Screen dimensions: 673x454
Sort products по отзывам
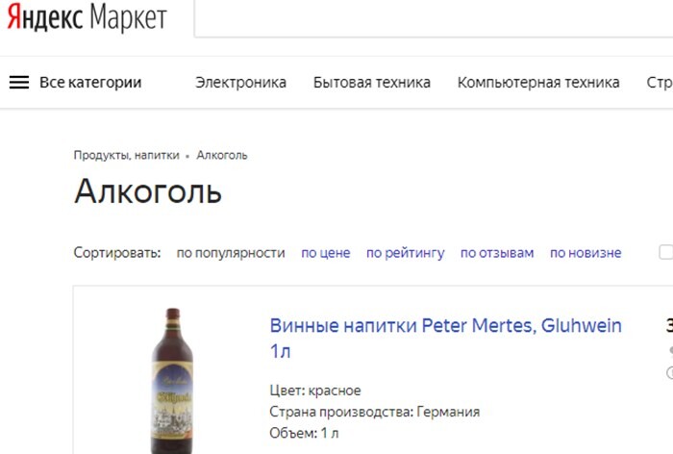point(496,253)
